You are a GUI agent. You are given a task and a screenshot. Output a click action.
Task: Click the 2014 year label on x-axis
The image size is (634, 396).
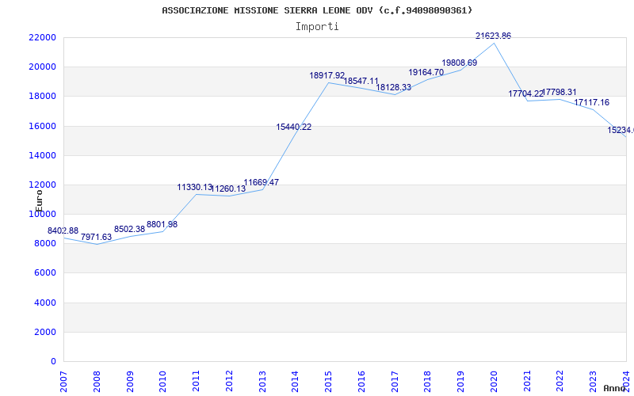pyautogui.click(x=295, y=382)
